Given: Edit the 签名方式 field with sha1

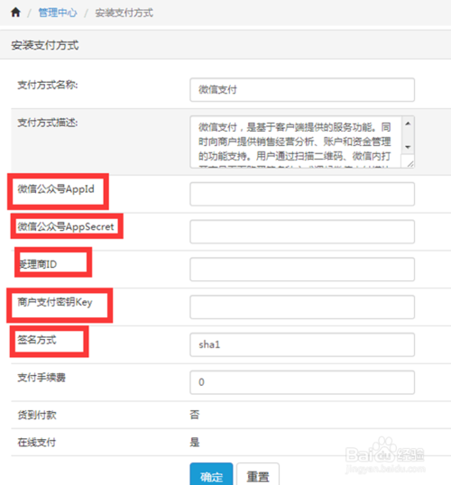Looking at the screenshot, I should pos(302,344).
